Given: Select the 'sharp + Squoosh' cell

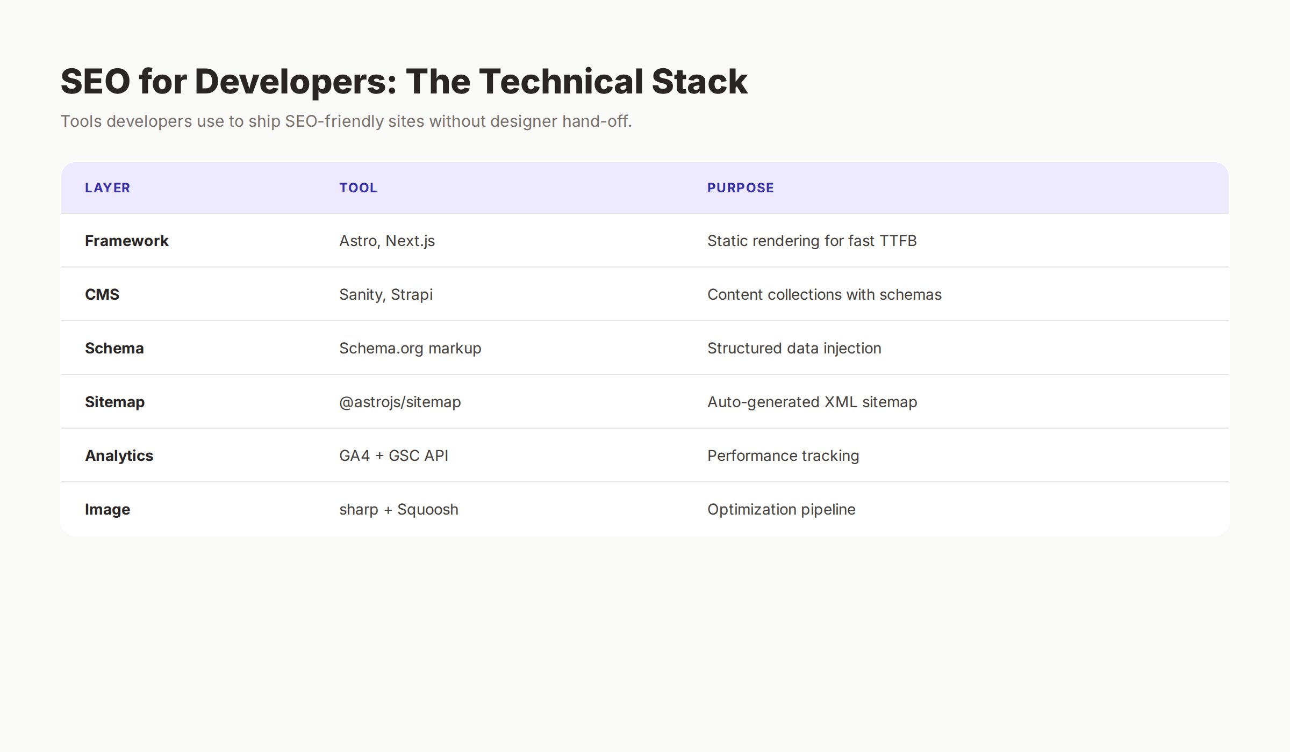Looking at the screenshot, I should [x=499, y=509].
